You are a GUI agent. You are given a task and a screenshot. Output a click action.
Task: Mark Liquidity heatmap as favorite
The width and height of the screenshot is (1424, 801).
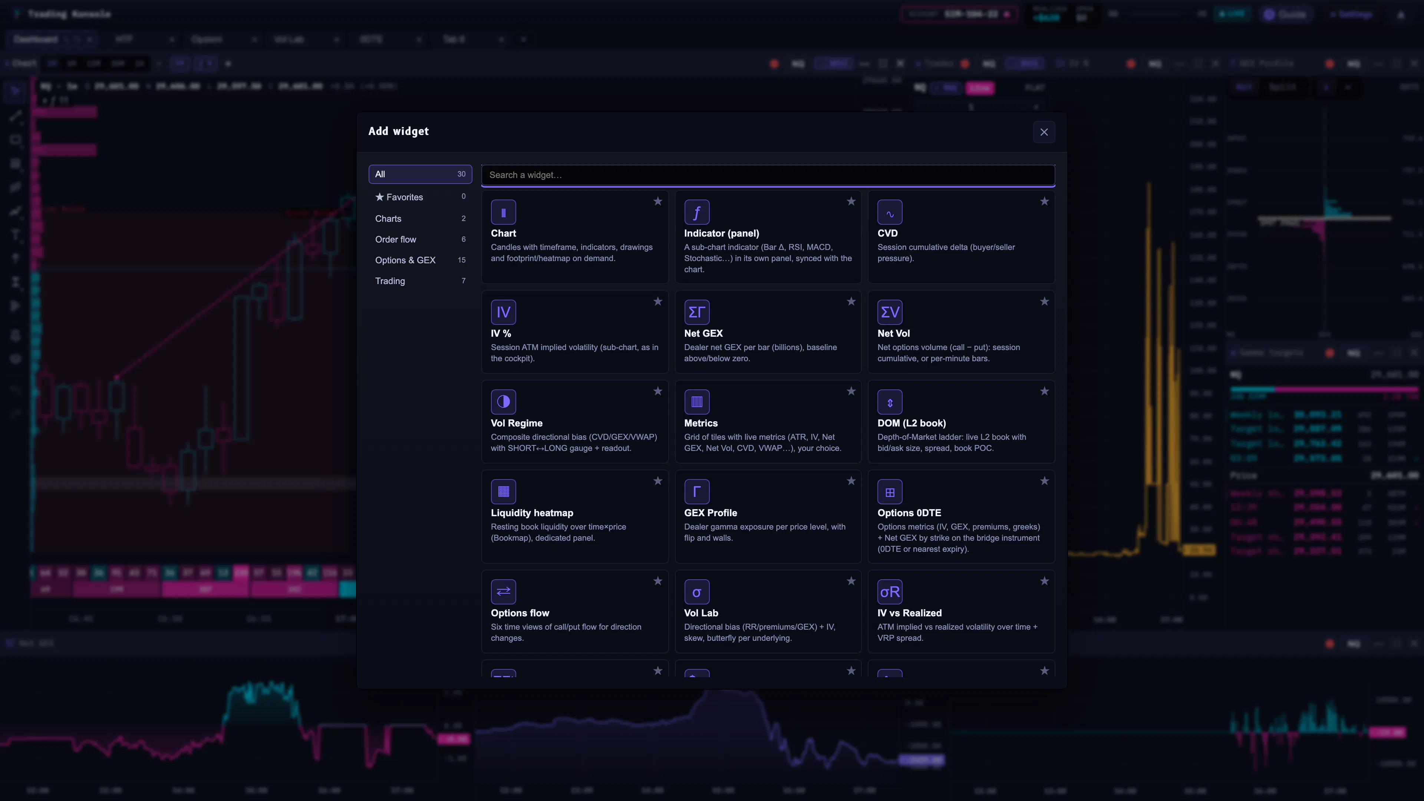pos(658,481)
